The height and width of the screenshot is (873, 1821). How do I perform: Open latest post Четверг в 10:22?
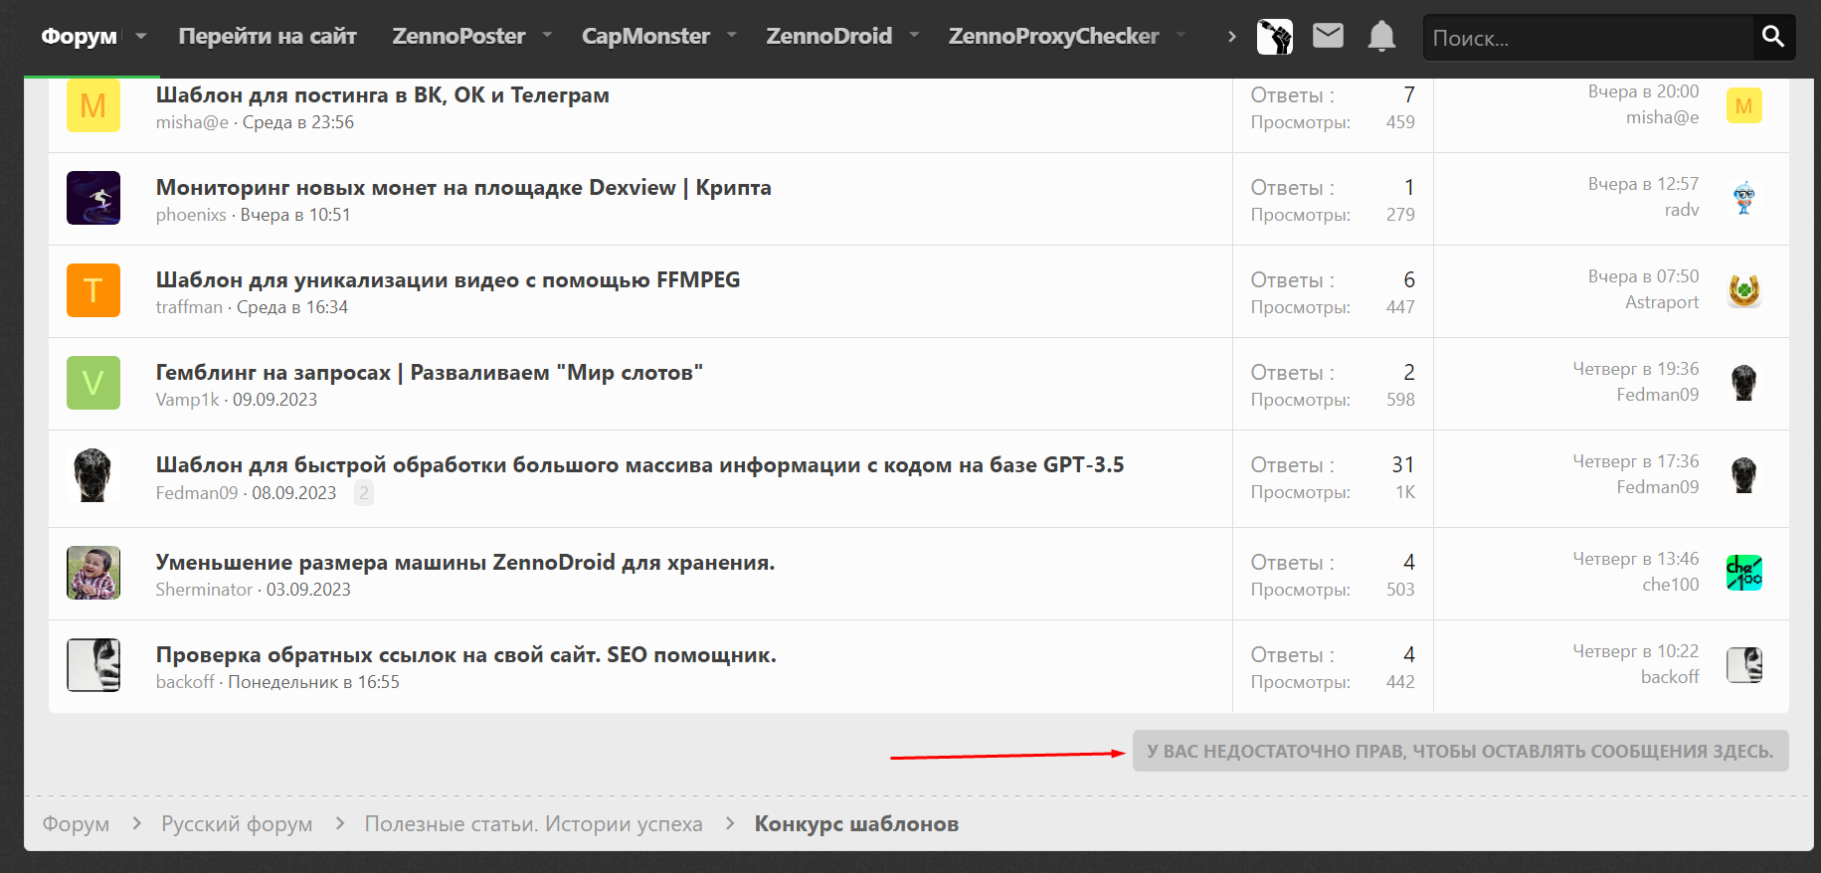tap(1636, 651)
